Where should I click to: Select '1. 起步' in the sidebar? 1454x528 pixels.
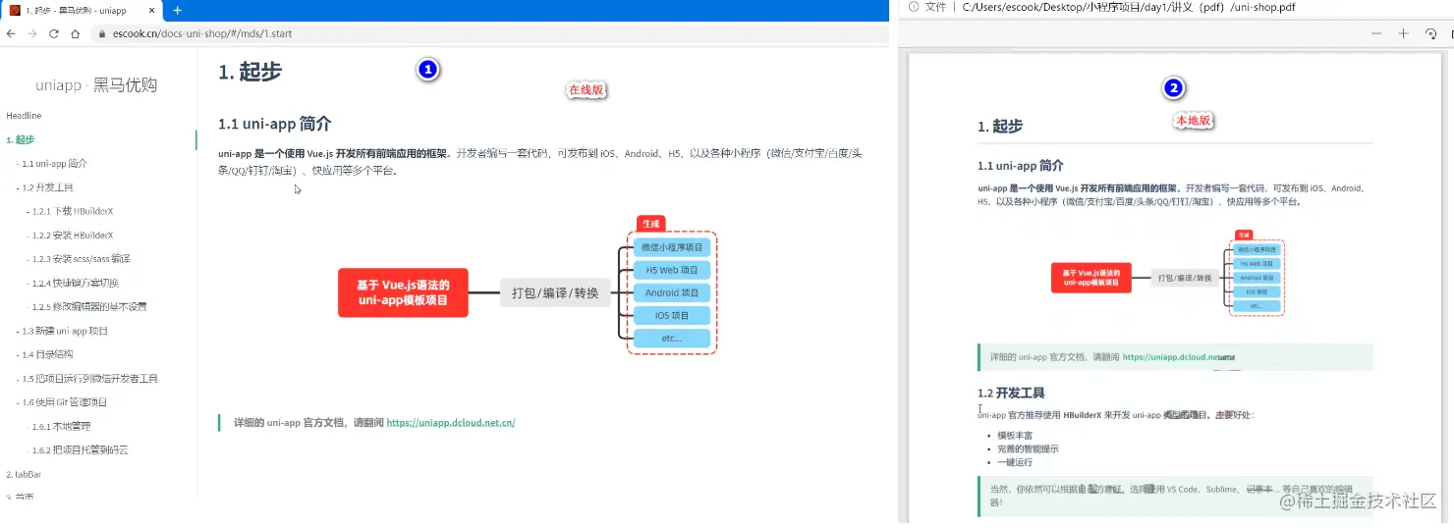coord(20,139)
